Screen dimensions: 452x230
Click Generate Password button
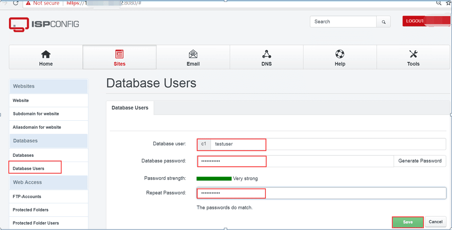[420, 161]
